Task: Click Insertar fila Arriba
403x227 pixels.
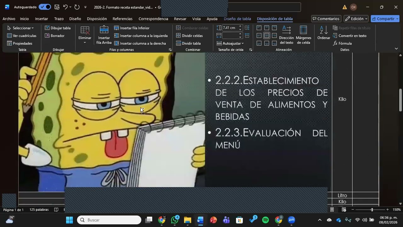Action: pyautogui.click(x=104, y=35)
